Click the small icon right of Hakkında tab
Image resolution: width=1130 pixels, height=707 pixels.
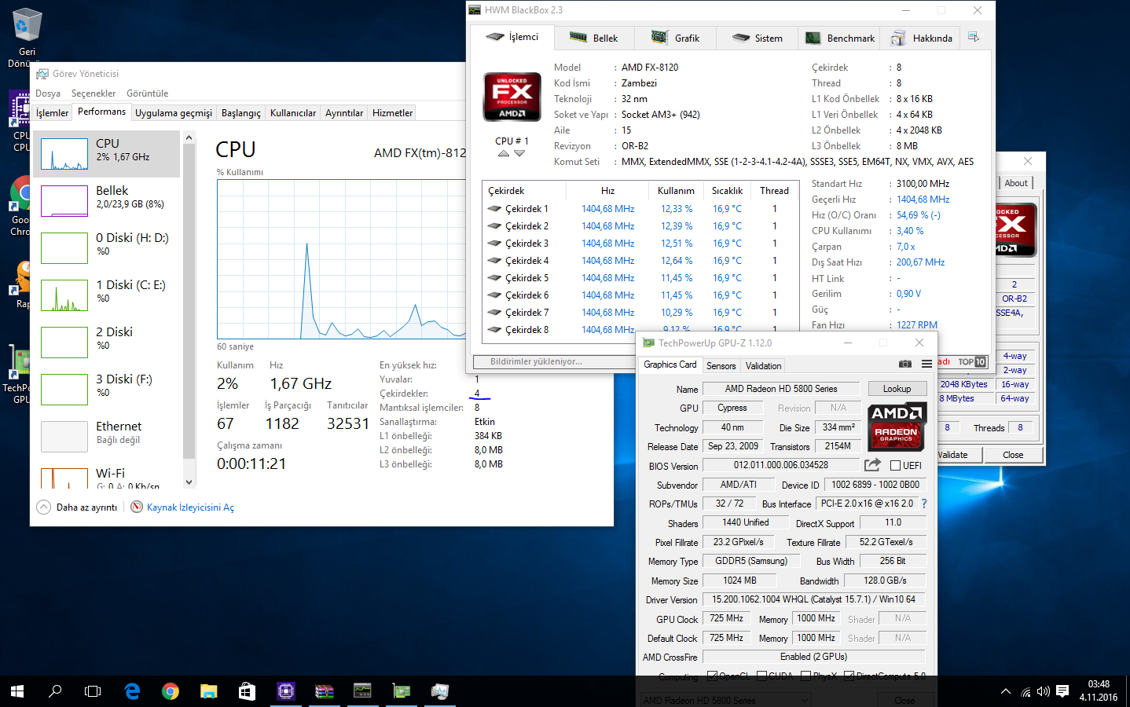[974, 37]
